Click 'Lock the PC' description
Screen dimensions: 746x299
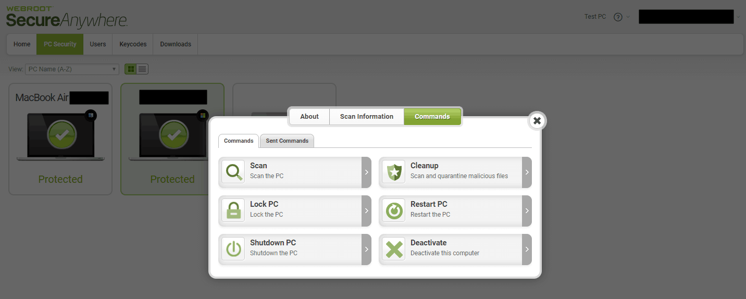click(x=267, y=215)
